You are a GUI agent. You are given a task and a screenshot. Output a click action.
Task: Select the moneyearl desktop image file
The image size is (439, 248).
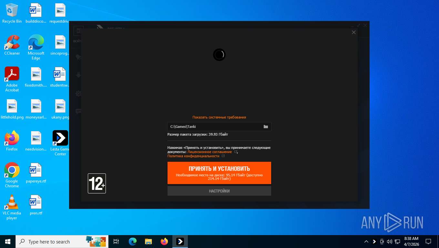pyautogui.click(x=36, y=109)
